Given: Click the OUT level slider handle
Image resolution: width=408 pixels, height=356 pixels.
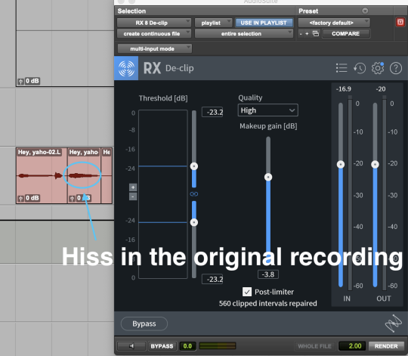Looking at the screenshot, I should 375,164.
